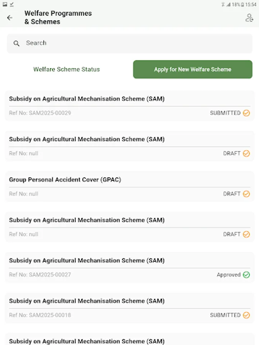This screenshot has width=259, height=345.
Task: Type in the Search field
Action: 134,43
